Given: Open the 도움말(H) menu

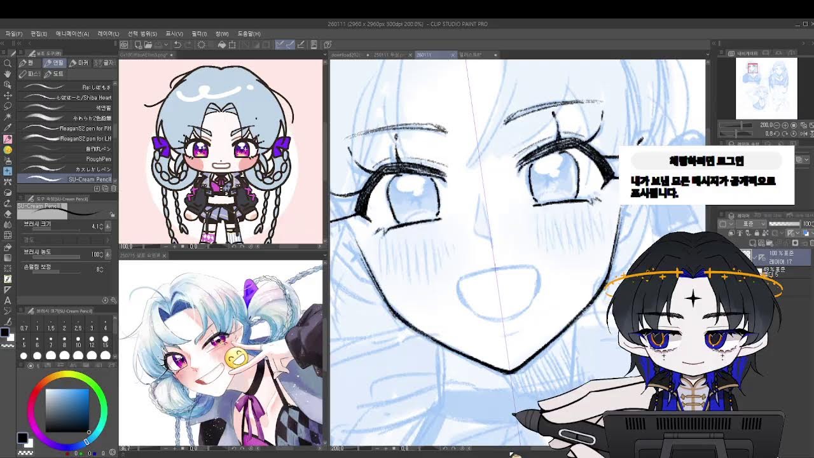Looking at the screenshot, I should pos(249,34).
